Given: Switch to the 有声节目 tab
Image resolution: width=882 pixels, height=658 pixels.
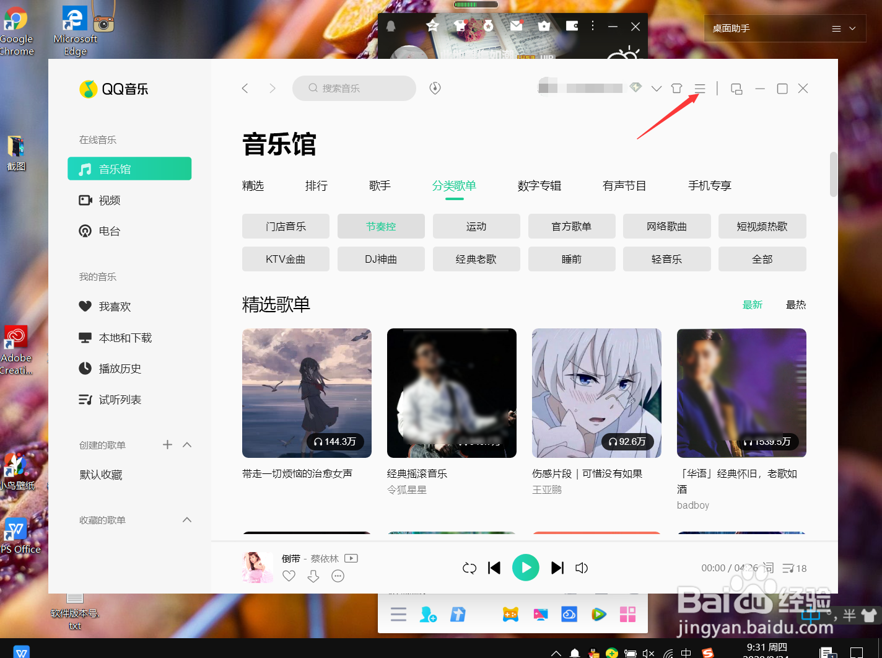Looking at the screenshot, I should 624,186.
